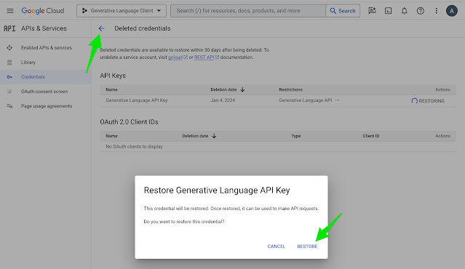The height and width of the screenshot is (269, 465).
Task: Click the Jan 4, 2024 deletion date
Action: tap(223, 100)
